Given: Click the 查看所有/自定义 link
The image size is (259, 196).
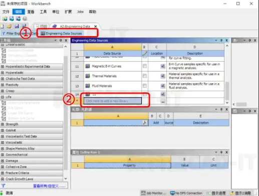Looking at the screenshot, I should coord(49,186).
